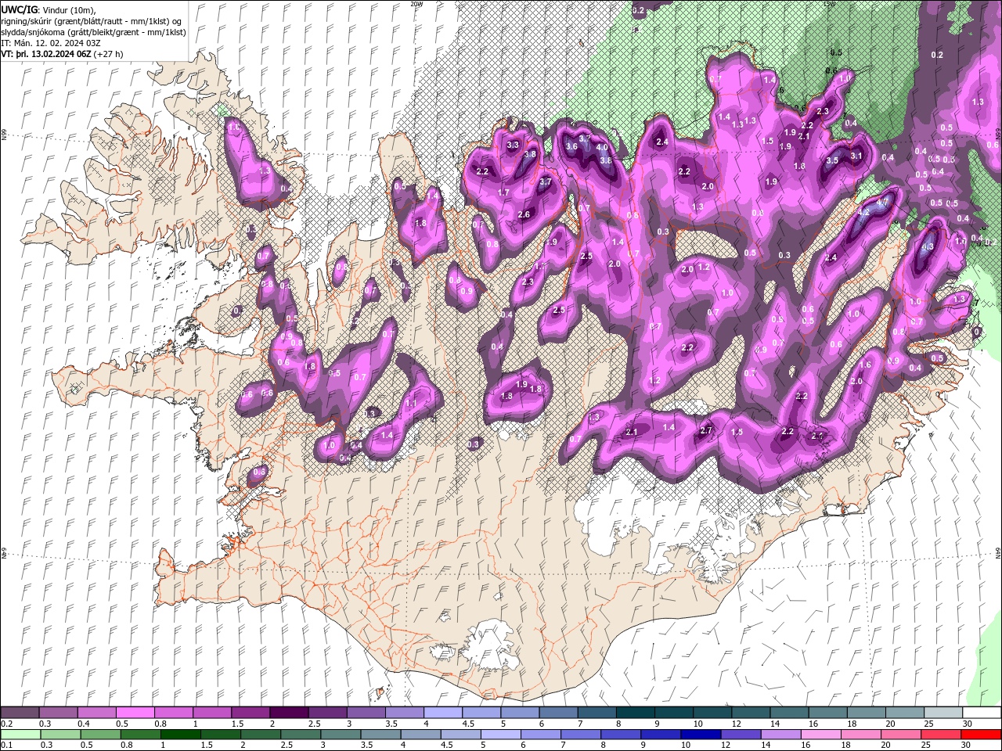Select the 3.1 precipitation value in the northeast
The image size is (1002, 751).
pos(856,156)
